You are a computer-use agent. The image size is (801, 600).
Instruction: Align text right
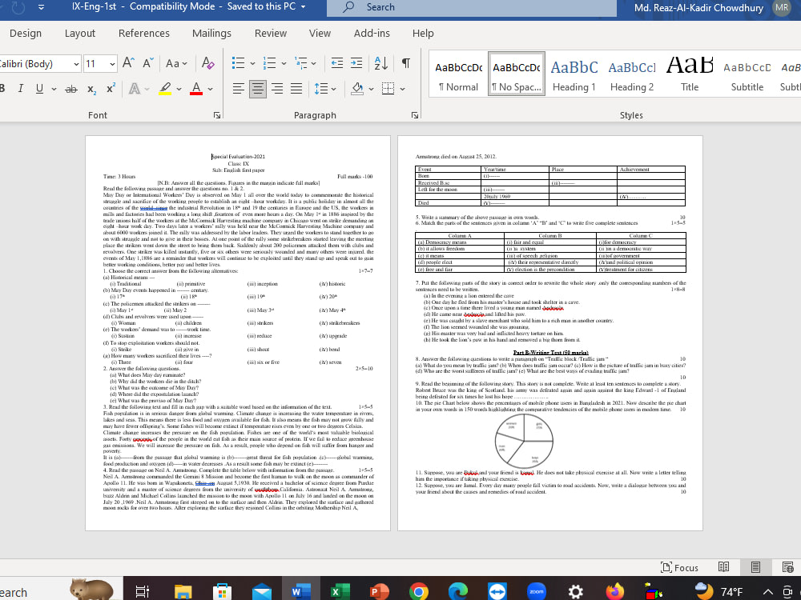pos(277,89)
